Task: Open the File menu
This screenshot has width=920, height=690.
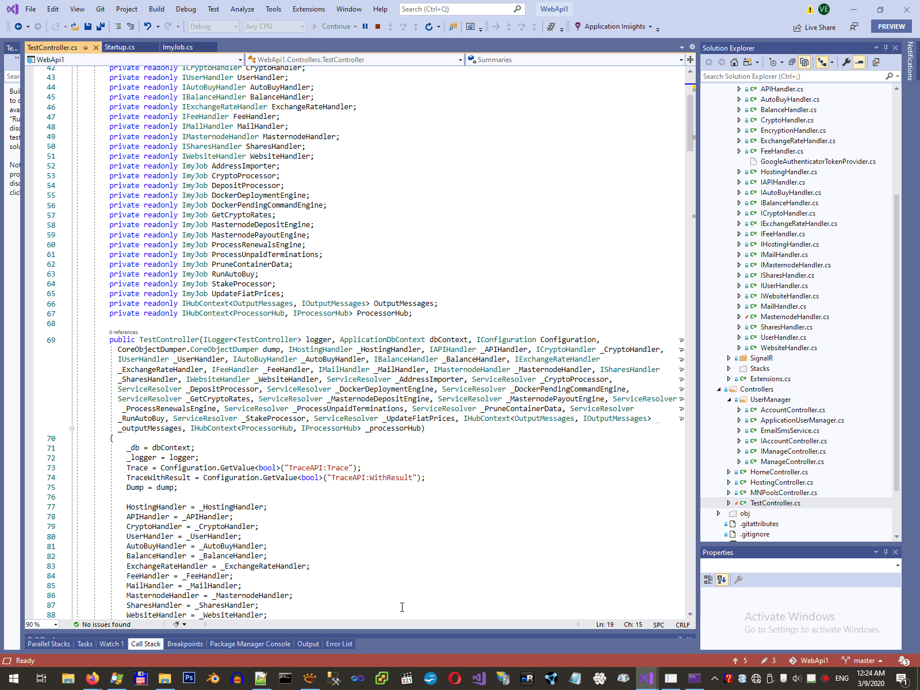Action: (x=30, y=9)
